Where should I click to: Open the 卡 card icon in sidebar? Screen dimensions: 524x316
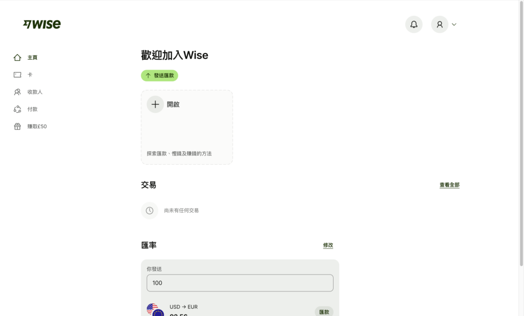click(x=17, y=75)
